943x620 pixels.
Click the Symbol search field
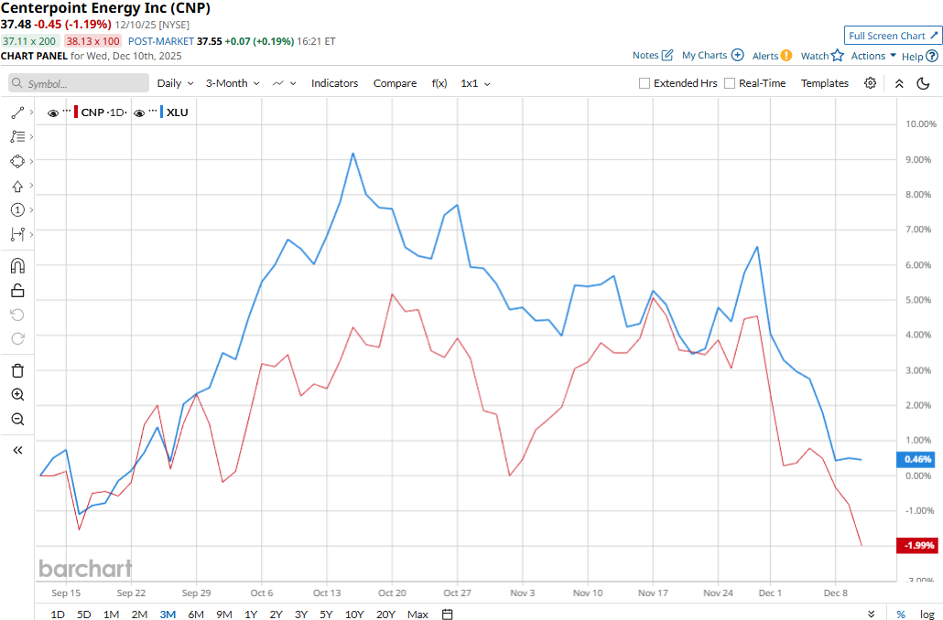(x=79, y=83)
